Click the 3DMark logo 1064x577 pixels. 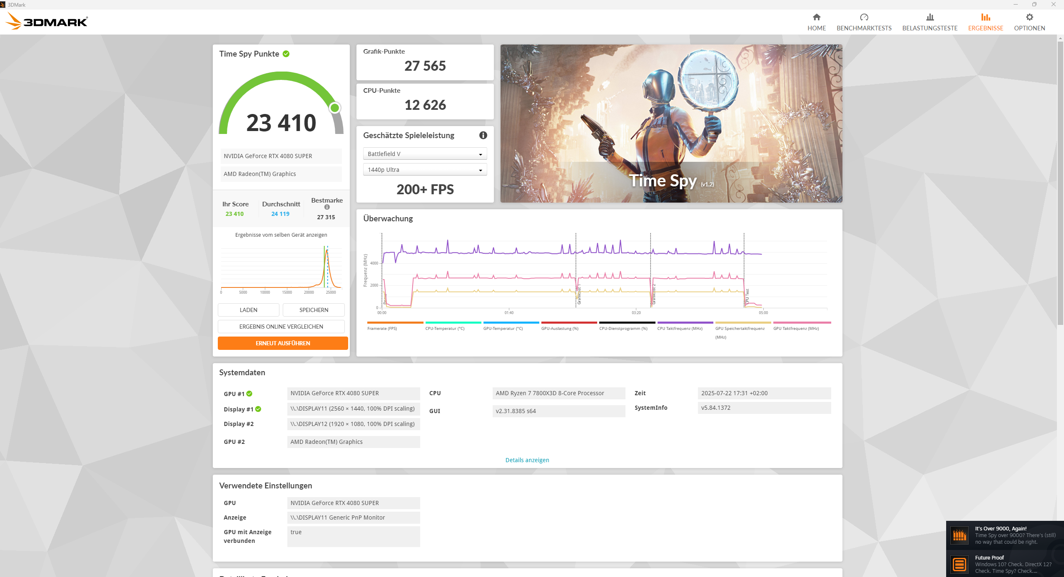(x=47, y=21)
